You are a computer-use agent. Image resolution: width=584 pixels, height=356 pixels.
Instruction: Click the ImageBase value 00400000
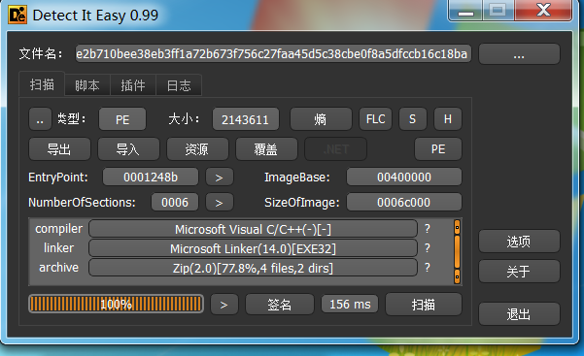[x=403, y=178]
